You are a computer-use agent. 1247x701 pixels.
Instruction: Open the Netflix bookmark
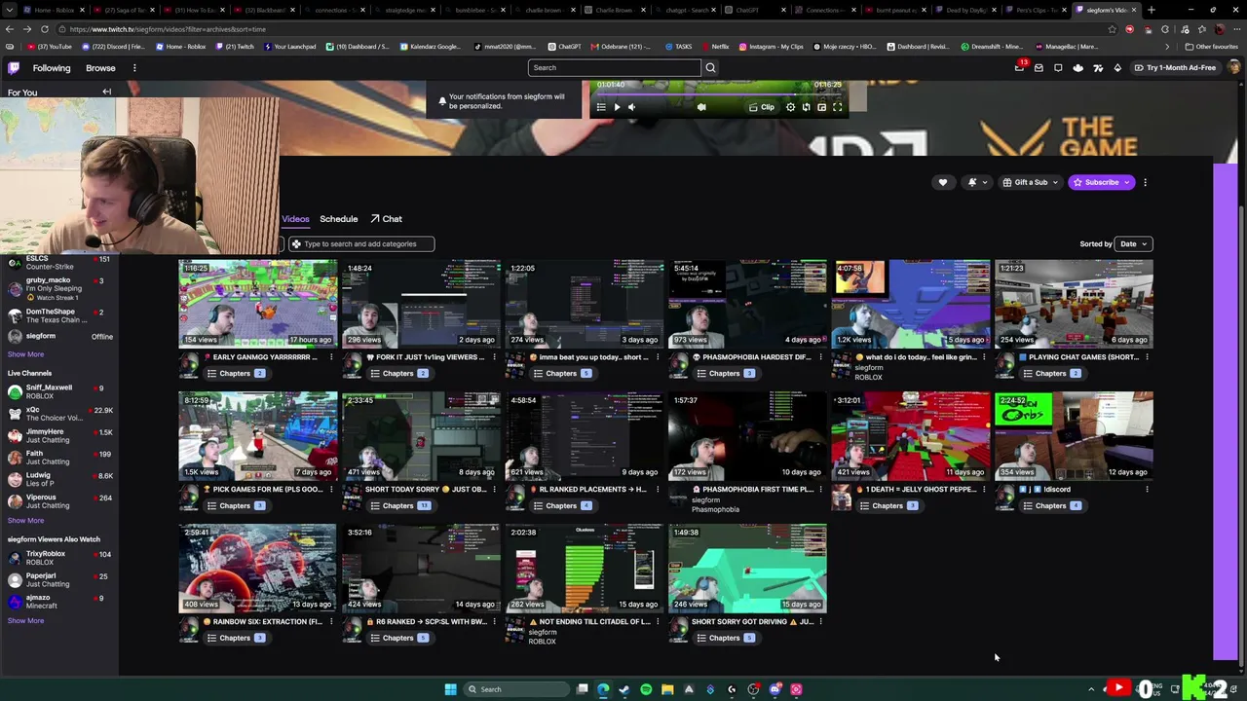(715, 47)
